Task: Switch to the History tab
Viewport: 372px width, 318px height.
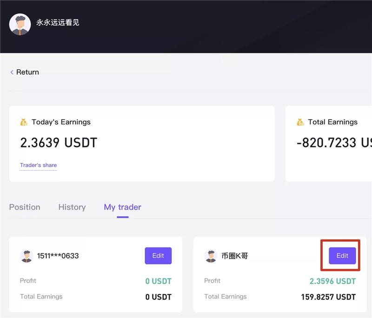Action: click(x=72, y=207)
